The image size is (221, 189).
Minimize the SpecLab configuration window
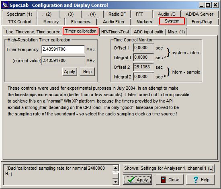(202, 5)
